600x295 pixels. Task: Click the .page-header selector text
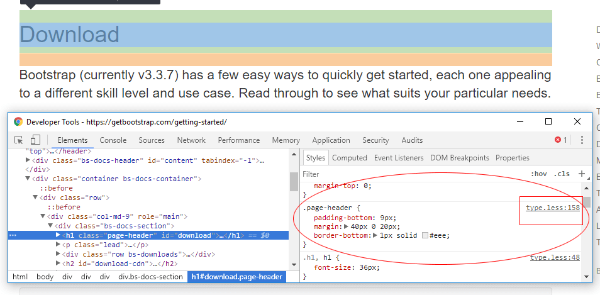[328, 208]
